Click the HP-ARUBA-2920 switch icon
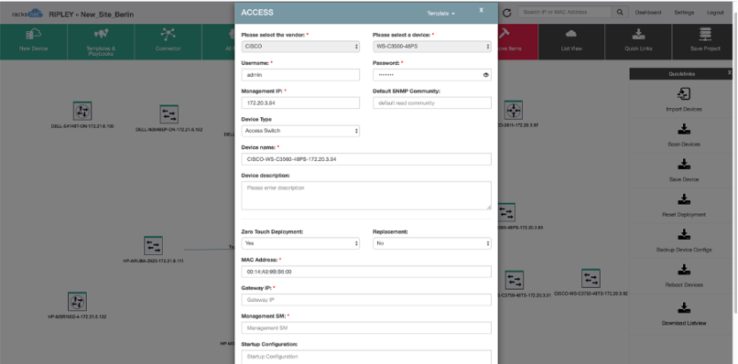This screenshot has width=738, height=364. (x=153, y=245)
